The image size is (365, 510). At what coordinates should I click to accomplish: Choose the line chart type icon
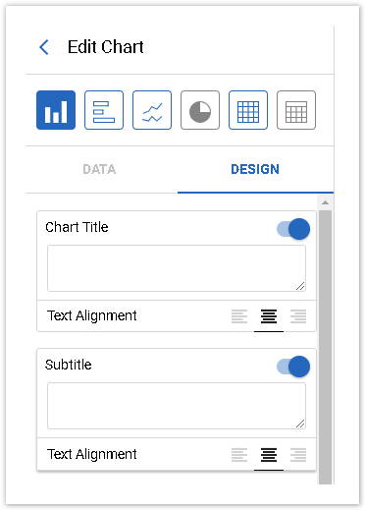pos(152,110)
